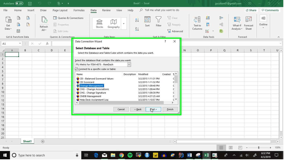This screenshot has width=284, height=160.
Task: Open the Name Box dropdown
Action: pyautogui.click(x=20, y=43)
